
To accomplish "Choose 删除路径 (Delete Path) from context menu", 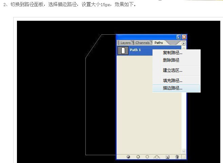I will [x=171, y=60].
